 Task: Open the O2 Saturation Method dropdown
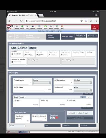pyautogui.click(x=83, y=83)
